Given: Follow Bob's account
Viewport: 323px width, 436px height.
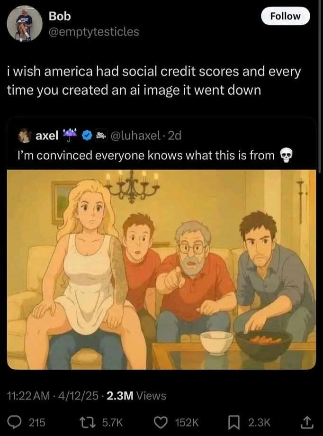Looking at the screenshot, I should click(285, 16).
